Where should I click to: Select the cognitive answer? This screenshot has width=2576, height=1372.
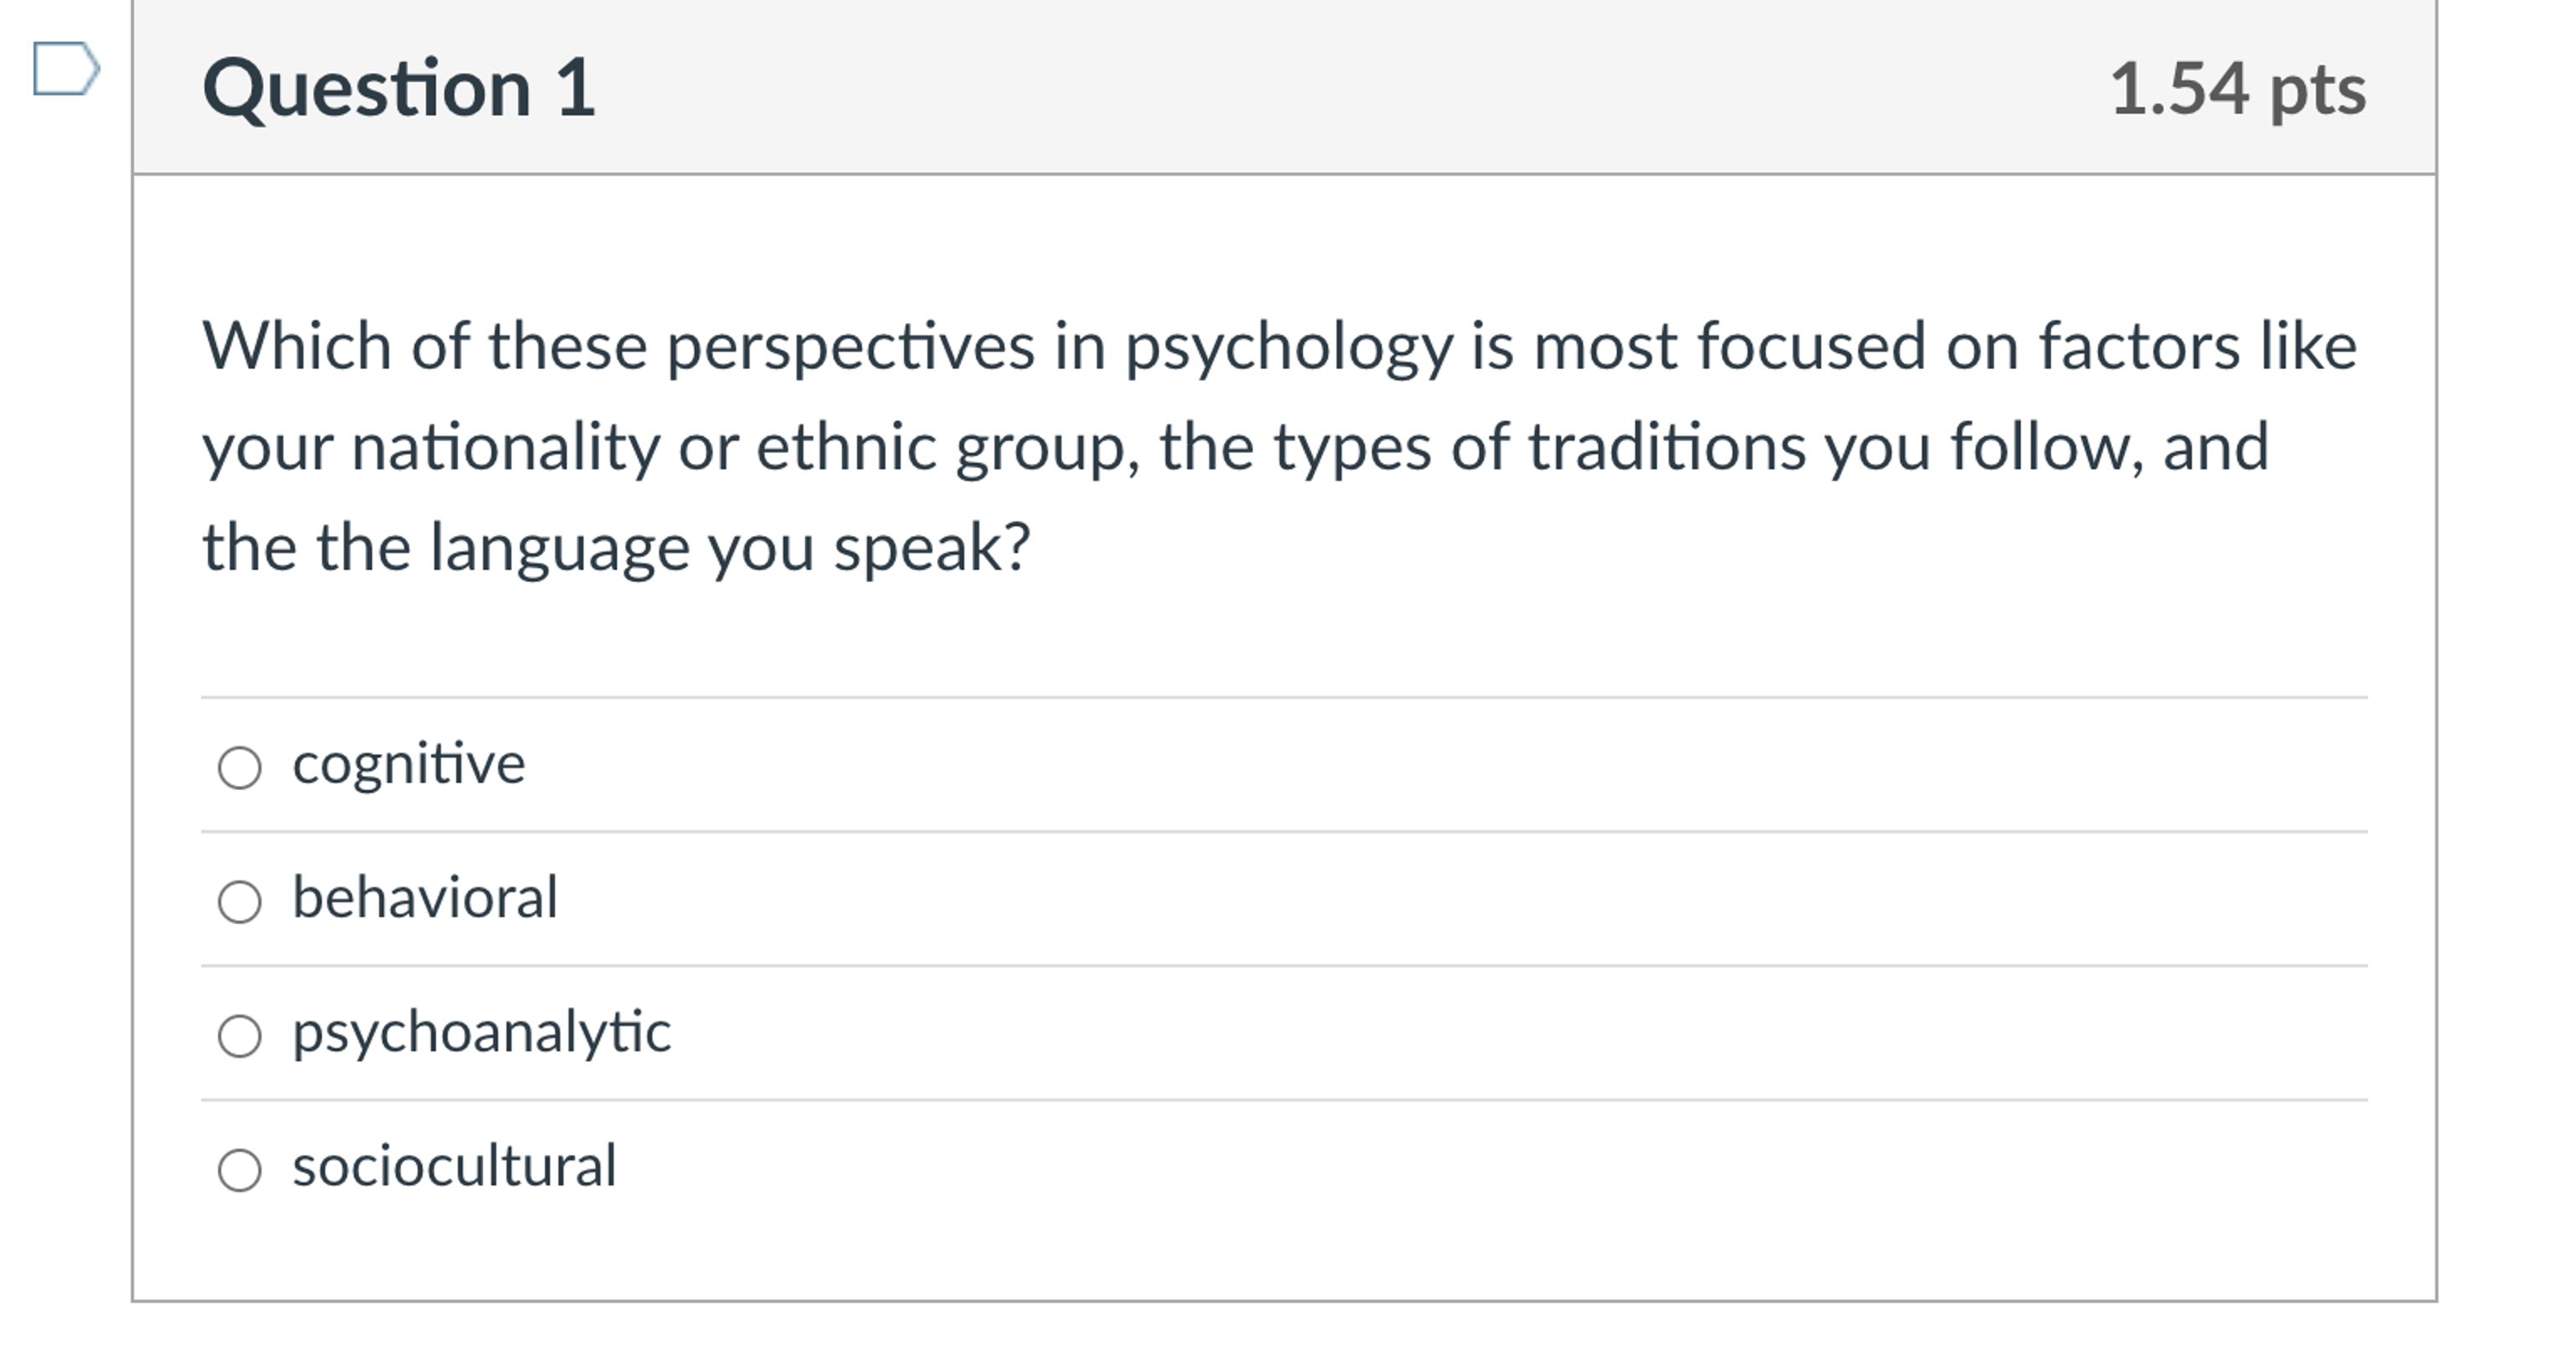click(x=240, y=766)
